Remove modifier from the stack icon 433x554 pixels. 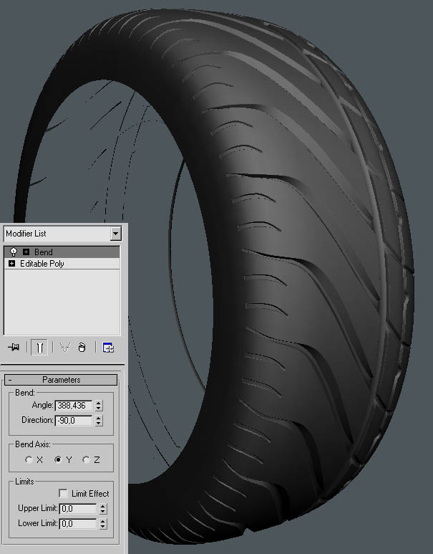82,348
